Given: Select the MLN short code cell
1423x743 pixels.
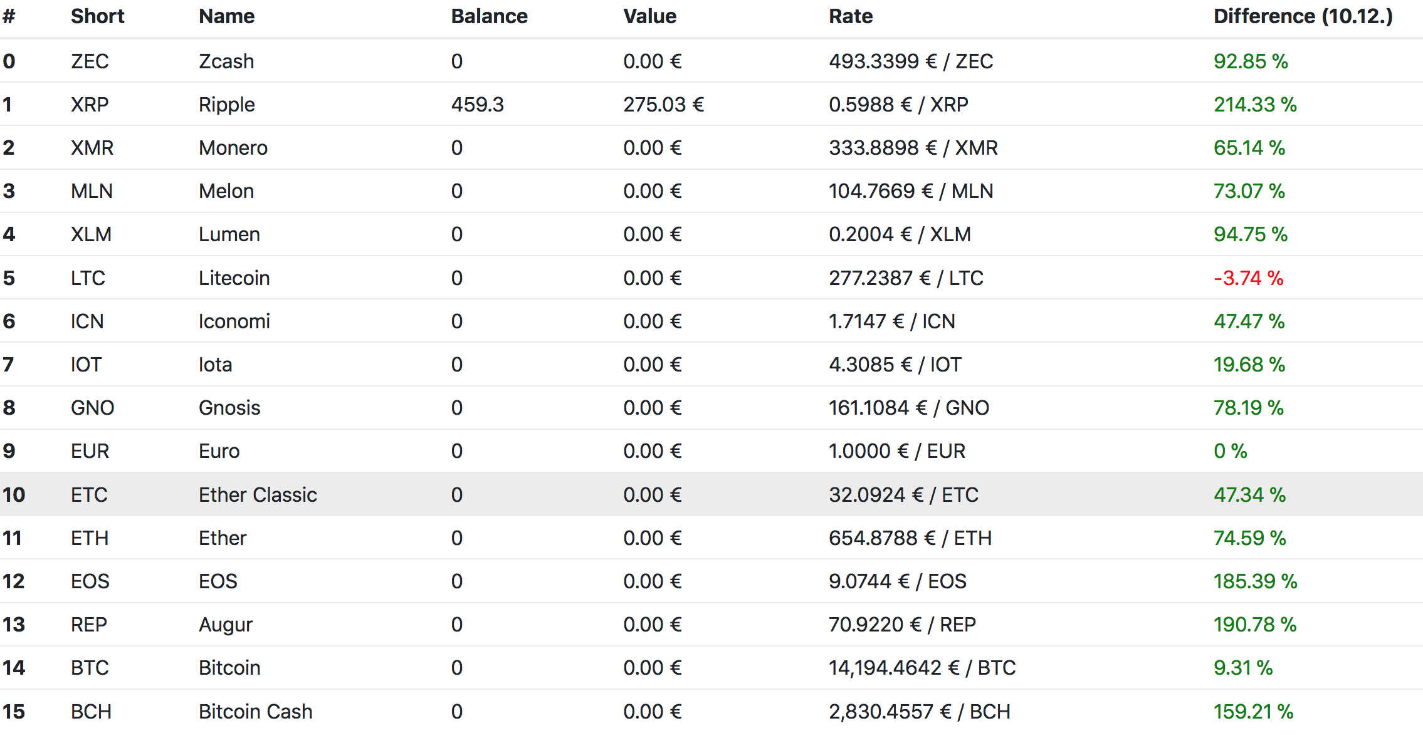Looking at the screenshot, I should click(x=92, y=191).
